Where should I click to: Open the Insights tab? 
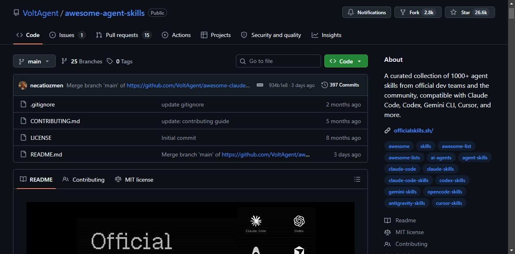(x=326, y=35)
